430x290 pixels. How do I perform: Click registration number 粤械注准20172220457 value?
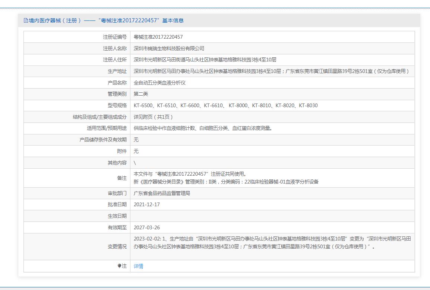coord(158,37)
